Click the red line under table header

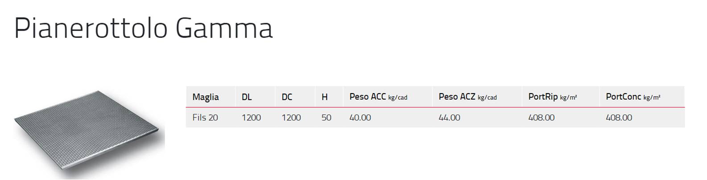[435, 107]
